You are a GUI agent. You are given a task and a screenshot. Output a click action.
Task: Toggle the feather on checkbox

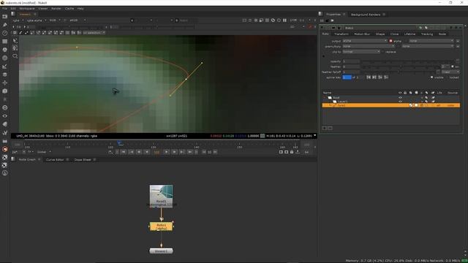[x=453, y=66]
